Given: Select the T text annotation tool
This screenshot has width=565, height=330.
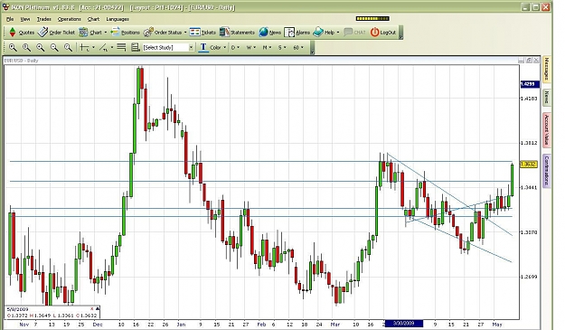Looking at the screenshot, I should coord(203,47).
